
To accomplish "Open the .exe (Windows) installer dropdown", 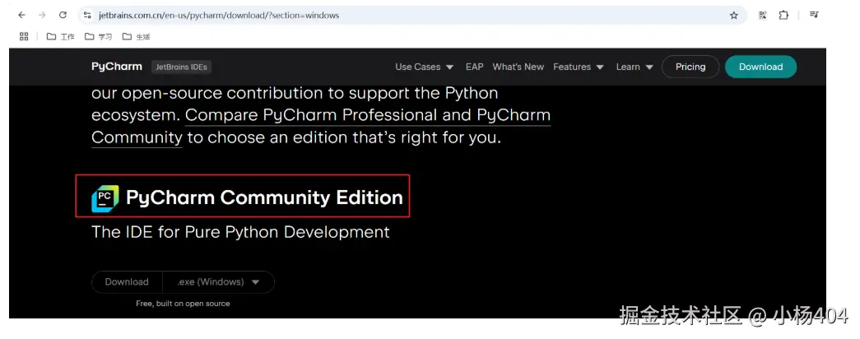I will click(218, 282).
